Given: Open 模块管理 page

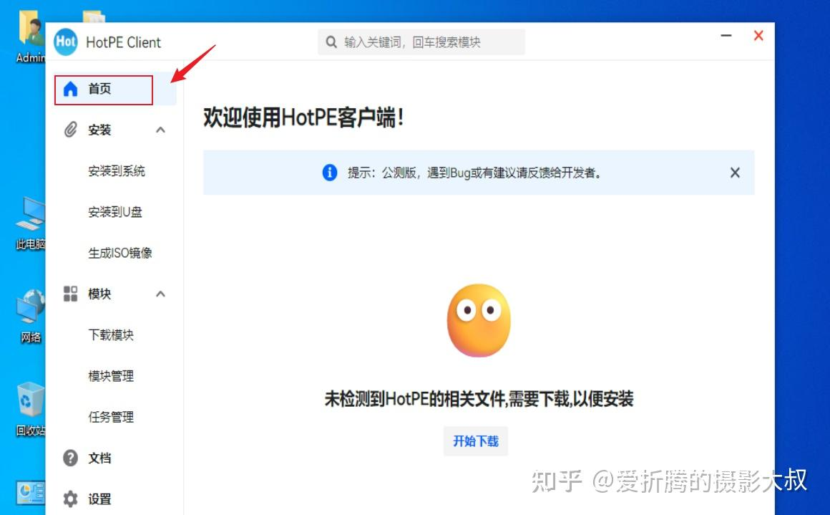Looking at the screenshot, I should pos(111,376).
